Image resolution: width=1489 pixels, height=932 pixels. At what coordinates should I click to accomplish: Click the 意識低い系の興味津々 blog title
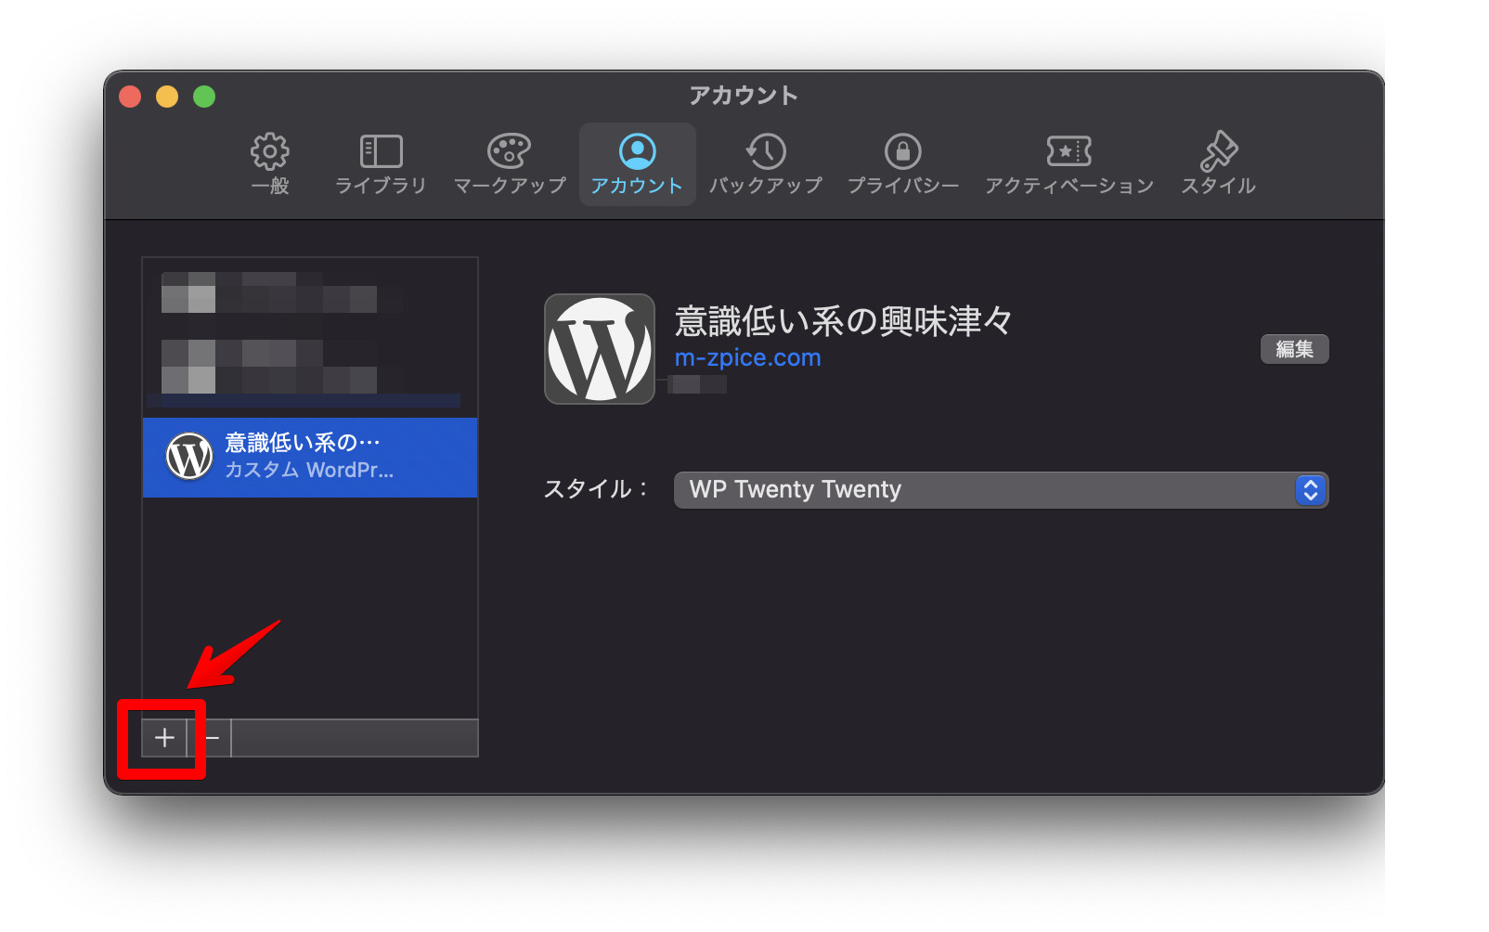click(x=843, y=321)
